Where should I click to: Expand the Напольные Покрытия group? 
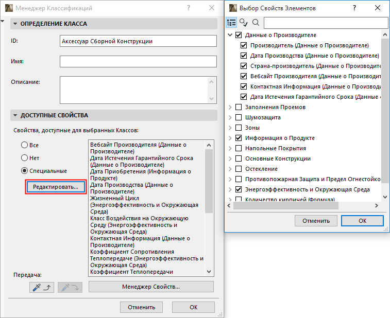pyautogui.click(x=230, y=148)
